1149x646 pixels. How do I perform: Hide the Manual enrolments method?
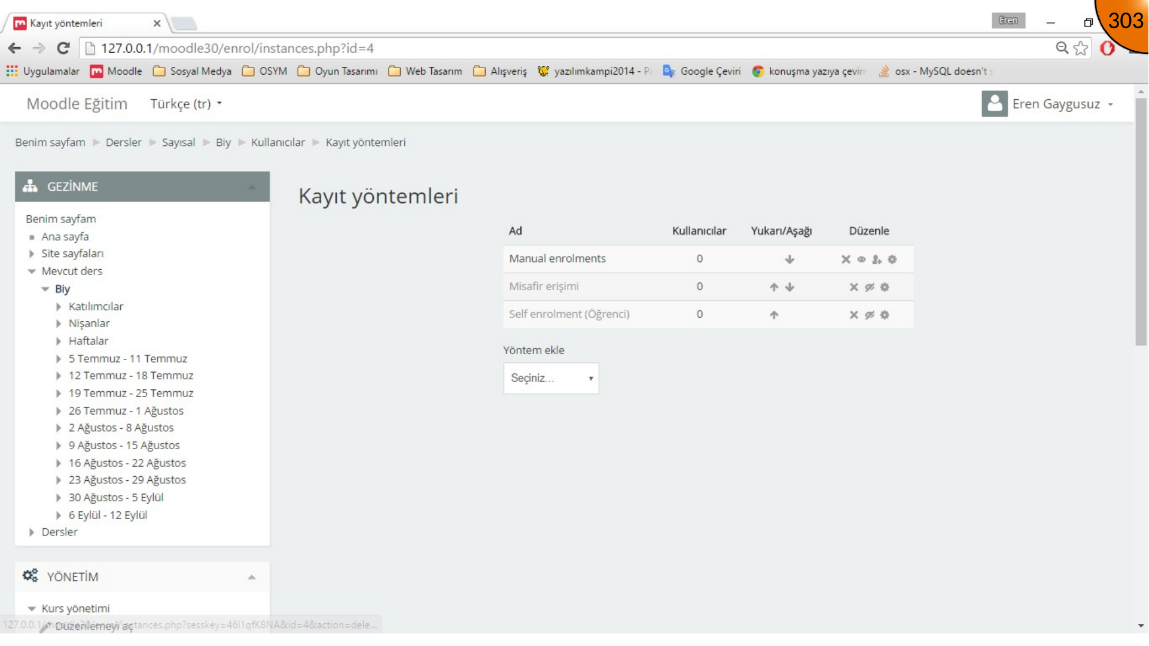tap(861, 259)
